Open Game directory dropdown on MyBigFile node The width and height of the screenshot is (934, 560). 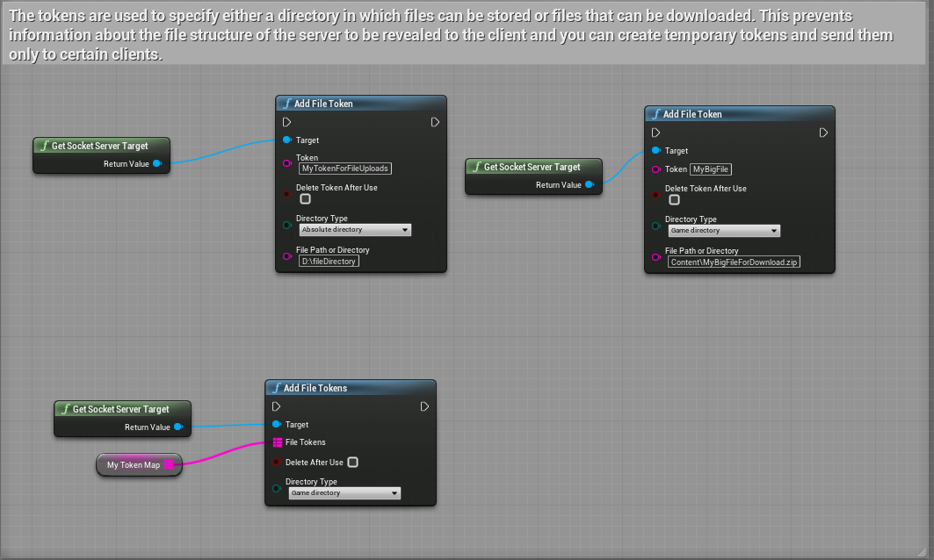click(x=724, y=231)
